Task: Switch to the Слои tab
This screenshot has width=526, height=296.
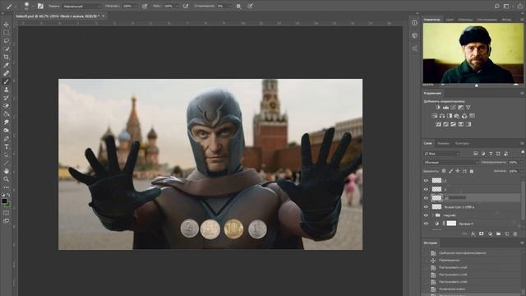Action: click(427, 143)
